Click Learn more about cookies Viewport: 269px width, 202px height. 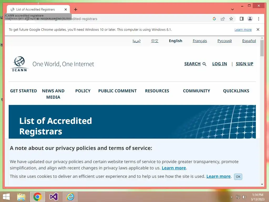218,176
